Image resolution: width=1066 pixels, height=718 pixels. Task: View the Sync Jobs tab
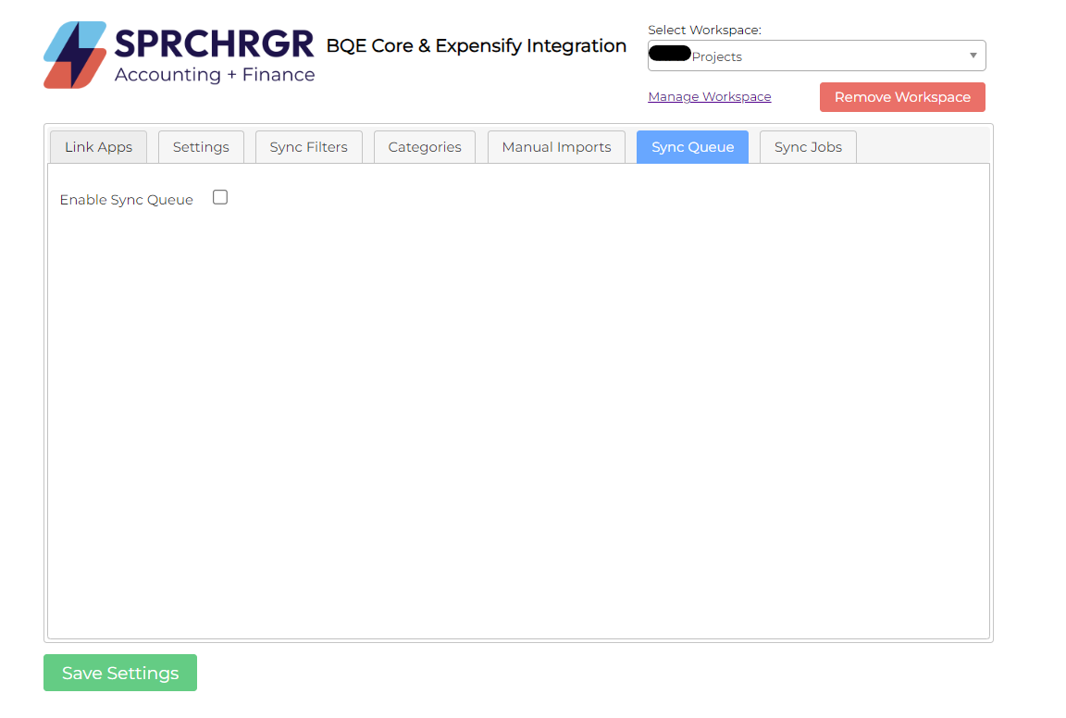coord(809,147)
